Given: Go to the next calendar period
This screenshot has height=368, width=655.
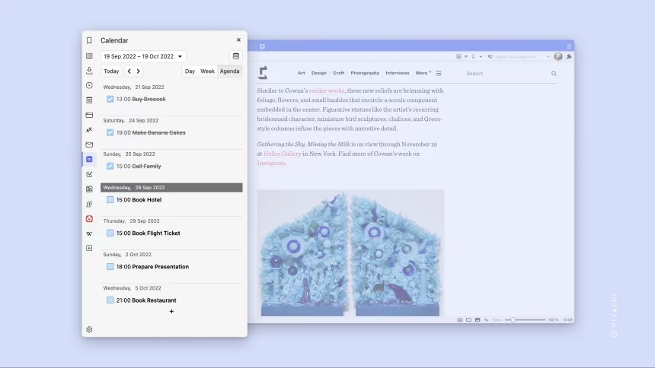Looking at the screenshot, I should pyautogui.click(x=139, y=71).
